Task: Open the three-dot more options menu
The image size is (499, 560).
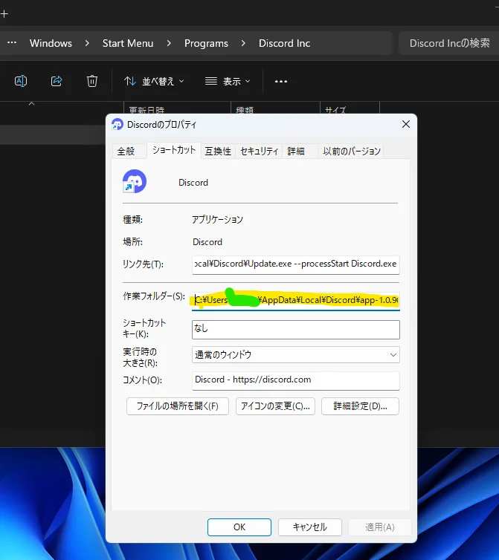Action: (x=280, y=81)
